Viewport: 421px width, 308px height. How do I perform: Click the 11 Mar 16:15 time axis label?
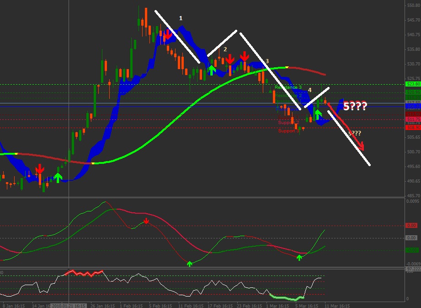337,306
